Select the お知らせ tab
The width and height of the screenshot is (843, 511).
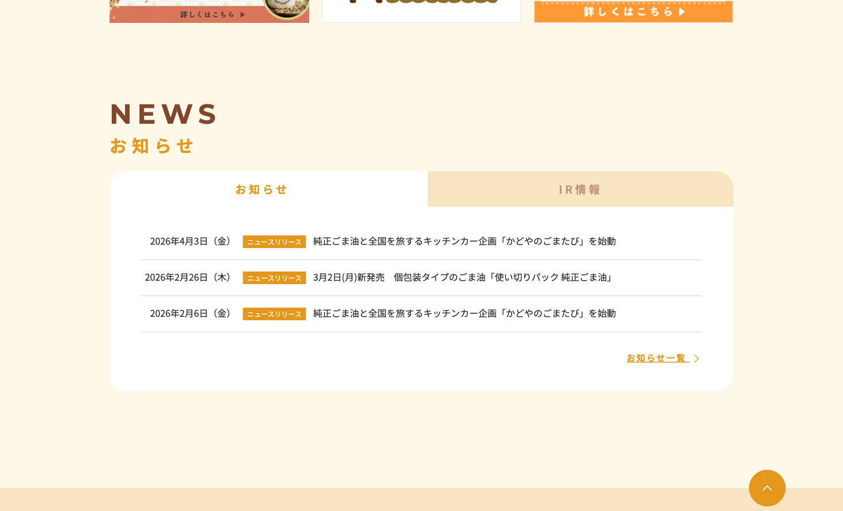click(x=262, y=190)
